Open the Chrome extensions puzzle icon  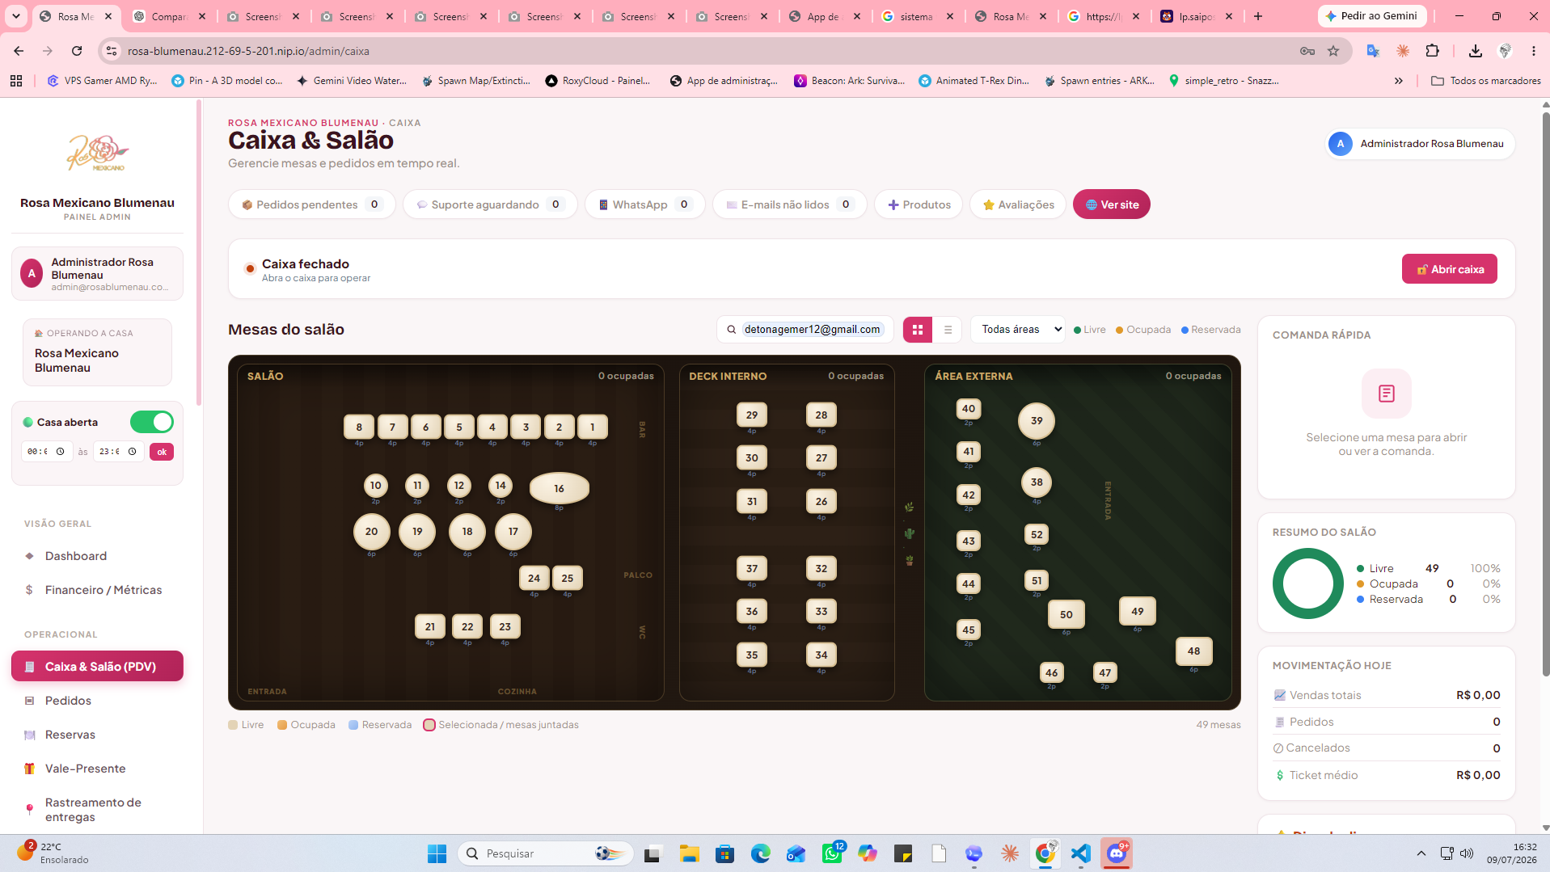pos(1432,51)
